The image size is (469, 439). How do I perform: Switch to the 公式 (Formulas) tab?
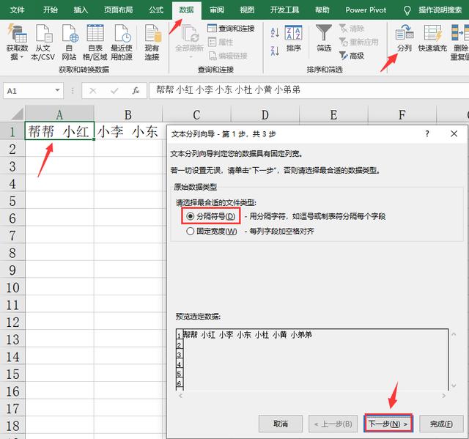tap(156, 10)
